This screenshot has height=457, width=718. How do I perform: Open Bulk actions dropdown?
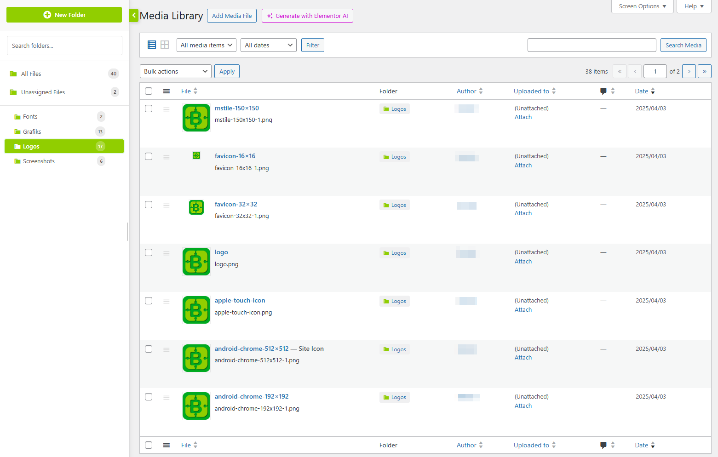[x=175, y=71]
